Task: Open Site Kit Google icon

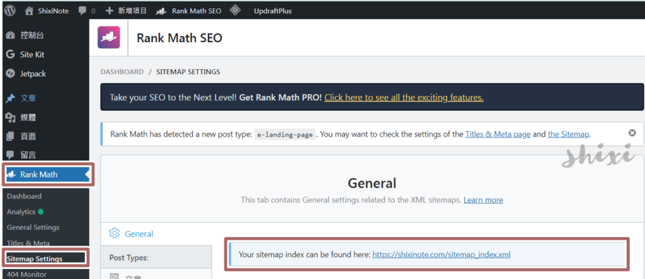Action: click(x=10, y=54)
